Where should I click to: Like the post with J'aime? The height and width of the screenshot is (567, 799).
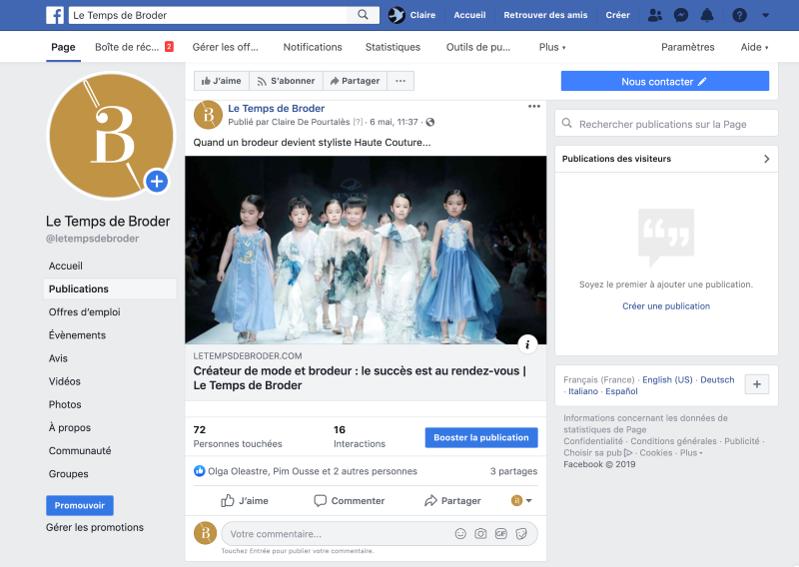(245, 501)
